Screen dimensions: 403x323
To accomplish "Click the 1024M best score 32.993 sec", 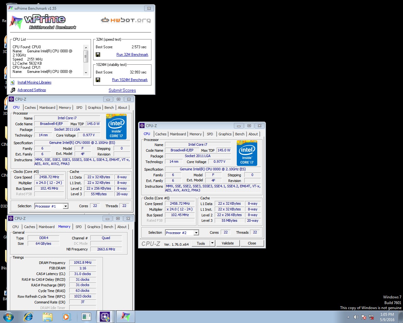I will 138,72.
